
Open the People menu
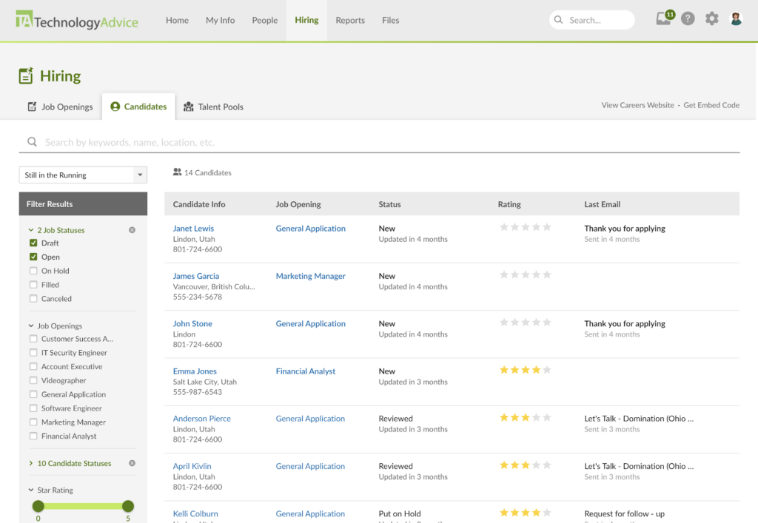[x=264, y=20]
